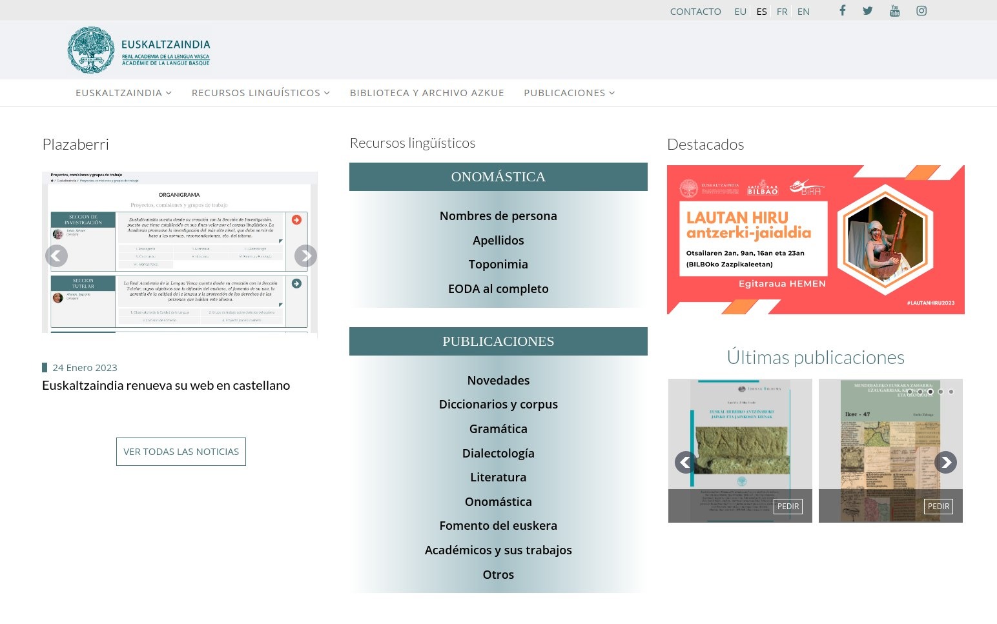Open the Onomástica section header

[x=498, y=177]
